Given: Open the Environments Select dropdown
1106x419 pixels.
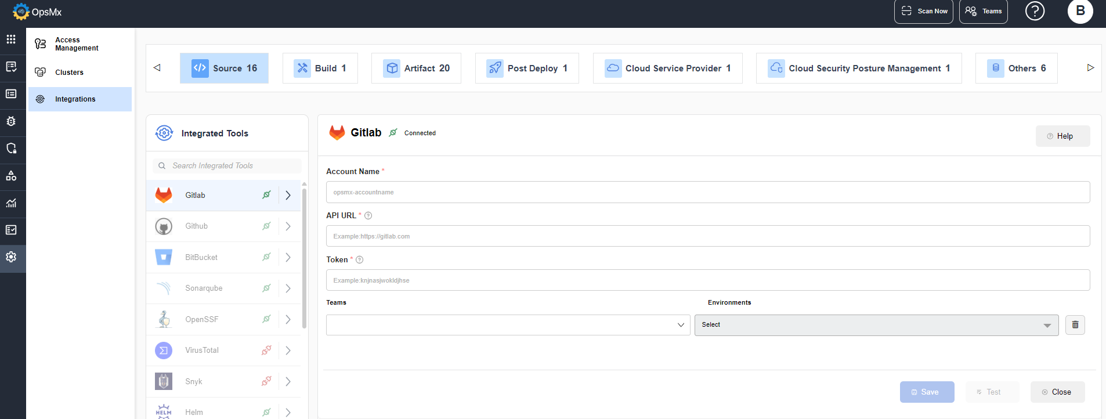Looking at the screenshot, I should tap(876, 325).
